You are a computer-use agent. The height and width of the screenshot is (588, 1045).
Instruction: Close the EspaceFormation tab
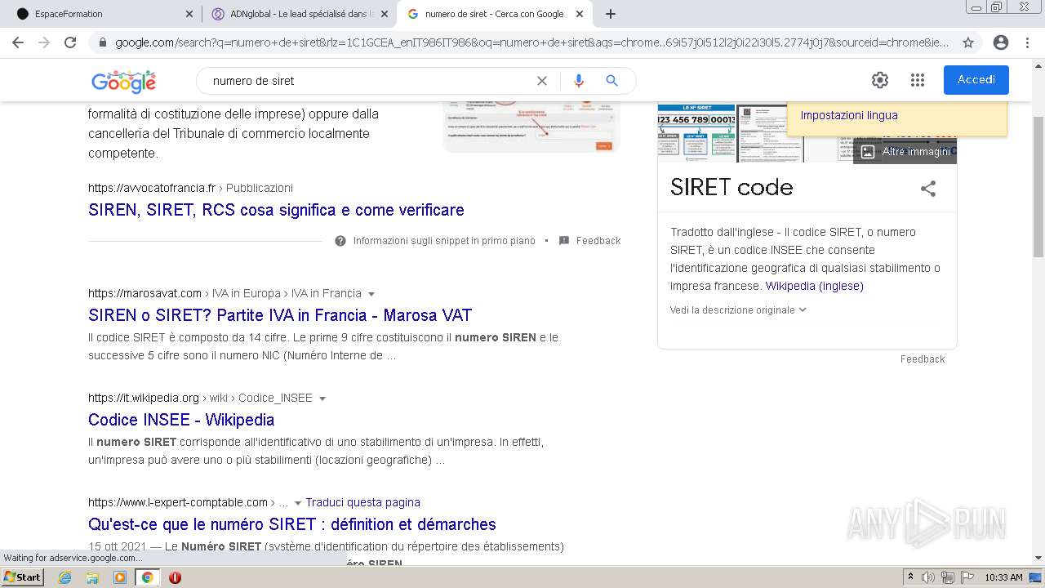[189, 14]
